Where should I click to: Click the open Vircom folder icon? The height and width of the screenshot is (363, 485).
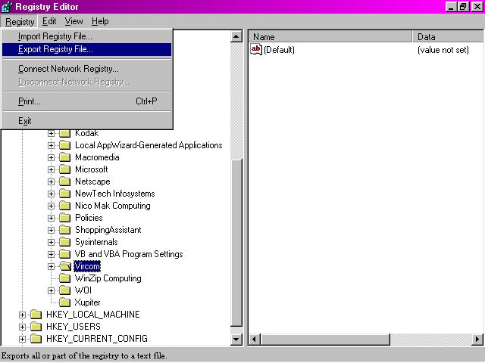click(65, 266)
